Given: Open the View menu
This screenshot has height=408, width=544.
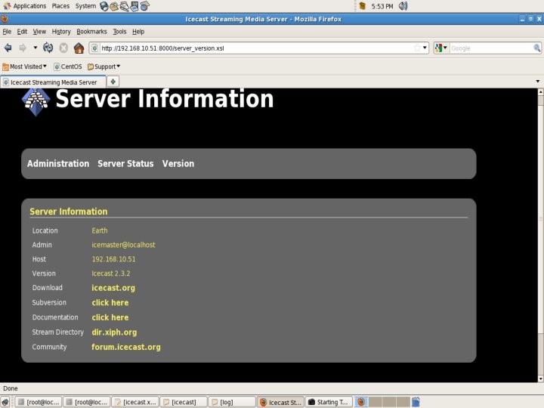Looking at the screenshot, I should 39,32.
